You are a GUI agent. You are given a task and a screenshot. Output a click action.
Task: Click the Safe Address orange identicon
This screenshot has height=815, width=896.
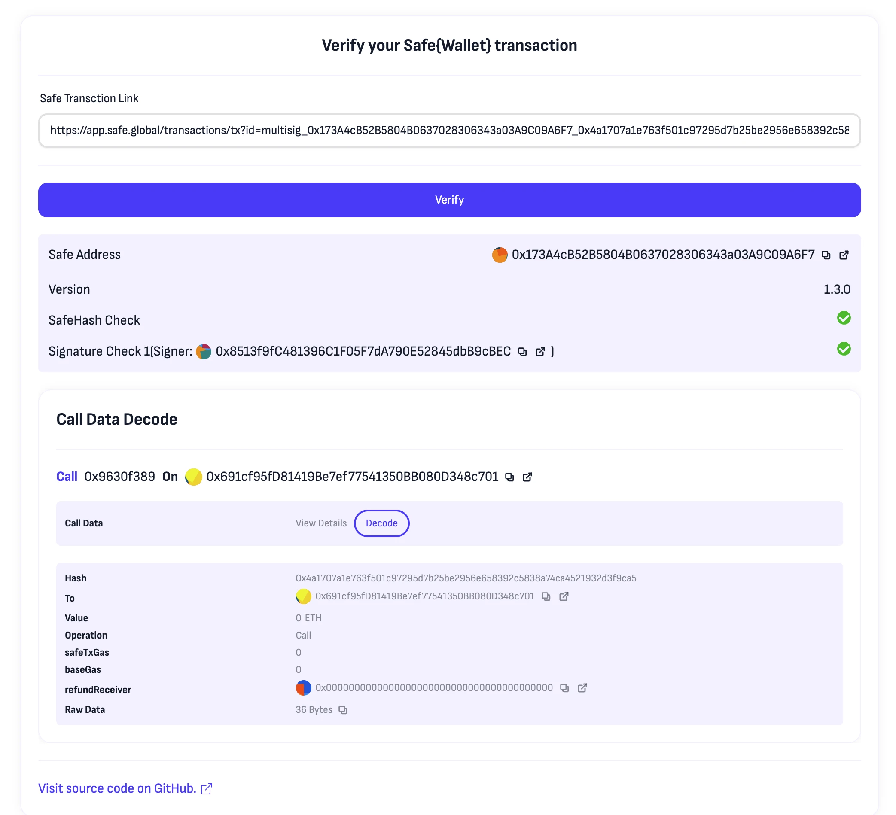click(x=500, y=255)
